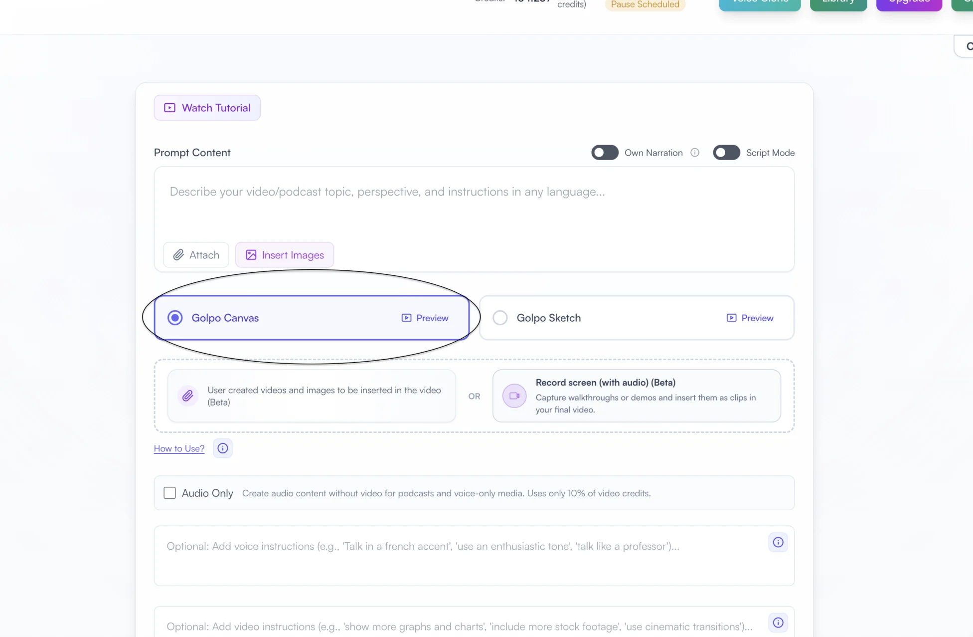Toggle the Own Narration switch

(605, 153)
